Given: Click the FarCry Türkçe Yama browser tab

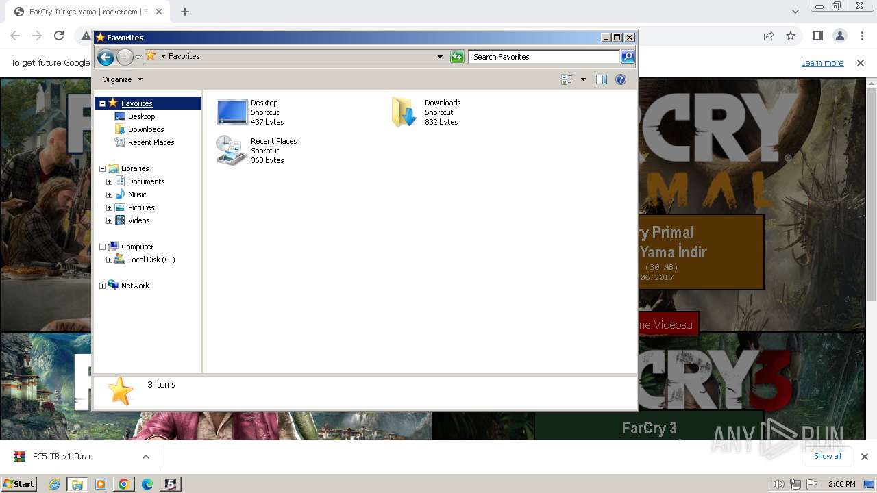Looking at the screenshot, I should [88, 12].
